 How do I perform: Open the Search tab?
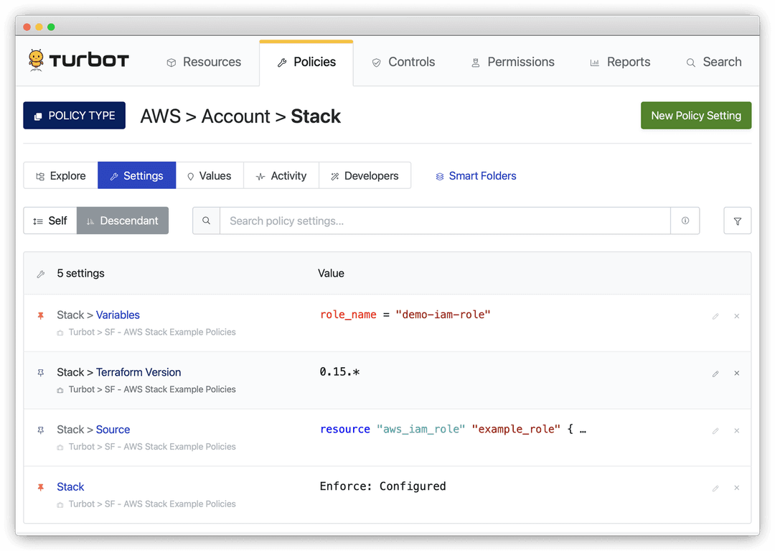pyautogui.click(x=714, y=62)
